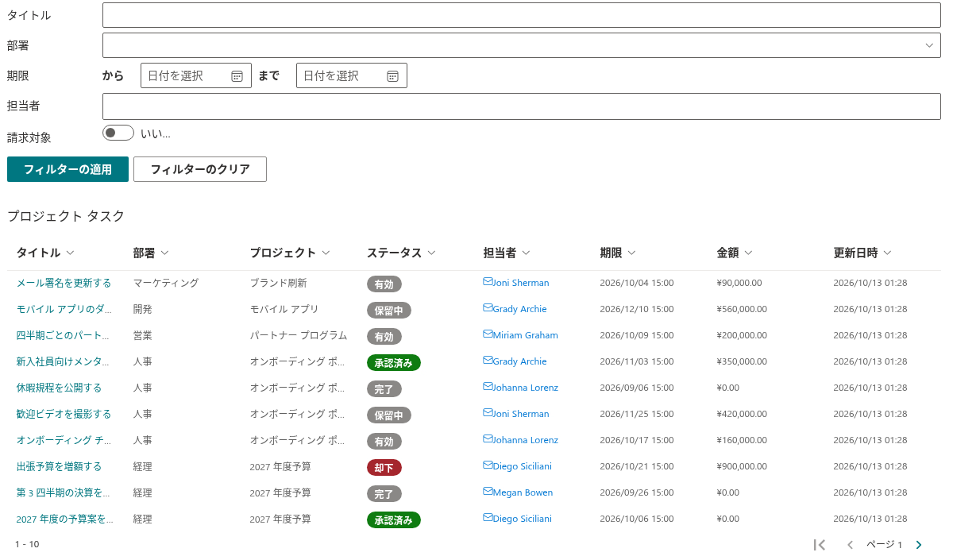Click the フィルターの適用 button
The width and height of the screenshot is (953, 560).
(68, 169)
